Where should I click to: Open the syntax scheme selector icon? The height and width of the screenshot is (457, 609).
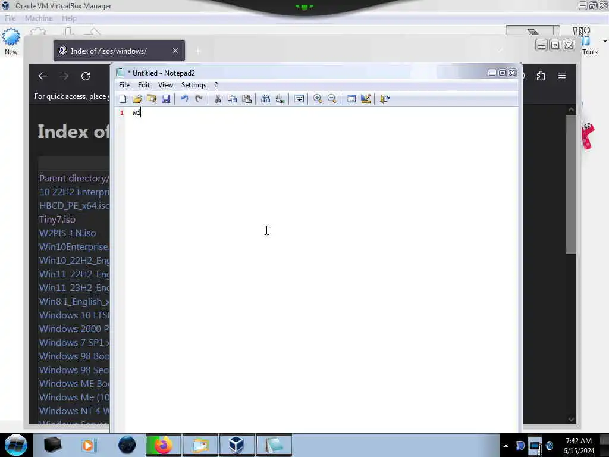pos(351,99)
